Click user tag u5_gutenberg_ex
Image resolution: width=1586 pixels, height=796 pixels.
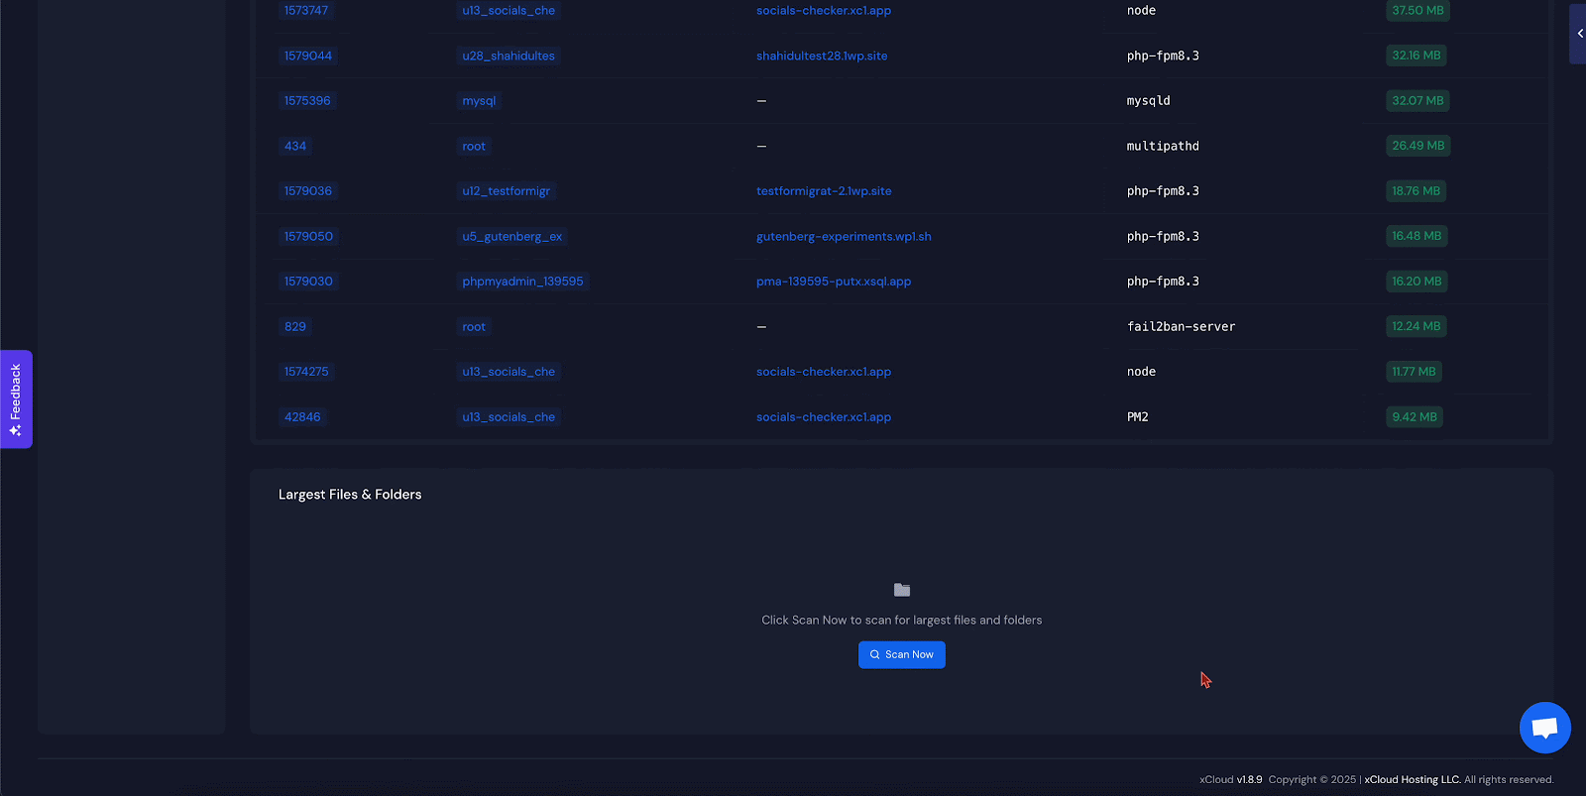(x=511, y=236)
